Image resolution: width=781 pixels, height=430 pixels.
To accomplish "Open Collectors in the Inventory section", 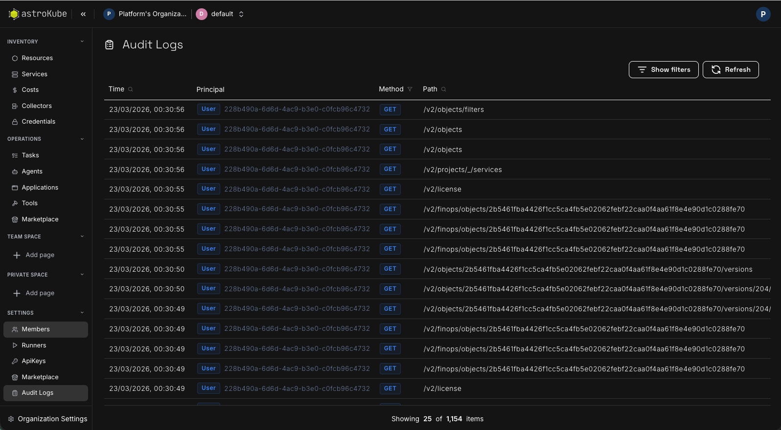I will [36, 106].
